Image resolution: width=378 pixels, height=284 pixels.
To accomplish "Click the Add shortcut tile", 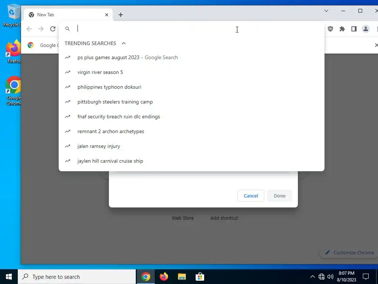I will click(x=224, y=218).
